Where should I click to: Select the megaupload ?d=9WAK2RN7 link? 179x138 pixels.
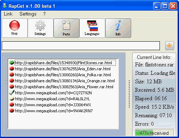point(54,111)
